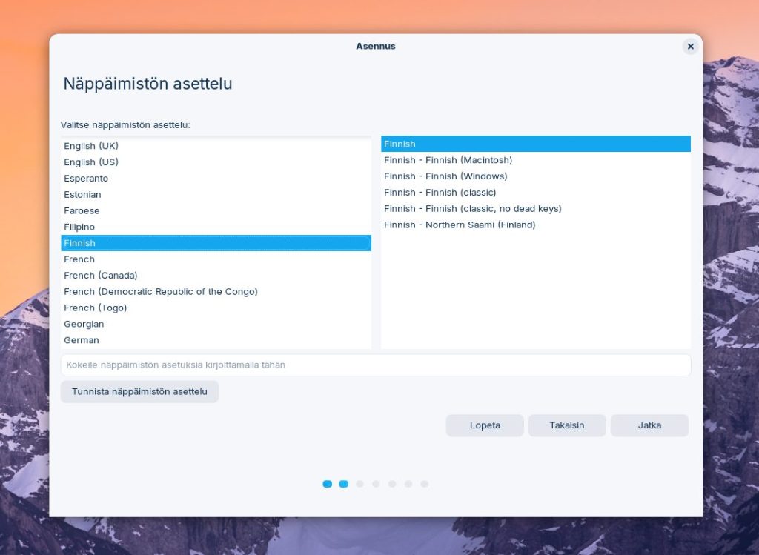
Task: Select Finnish in the left language list
Action: (x=216, y=243)
